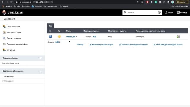Click the red extension icon in toolbar
This screenshot has height=107, width=190.
tap(147, 2)
